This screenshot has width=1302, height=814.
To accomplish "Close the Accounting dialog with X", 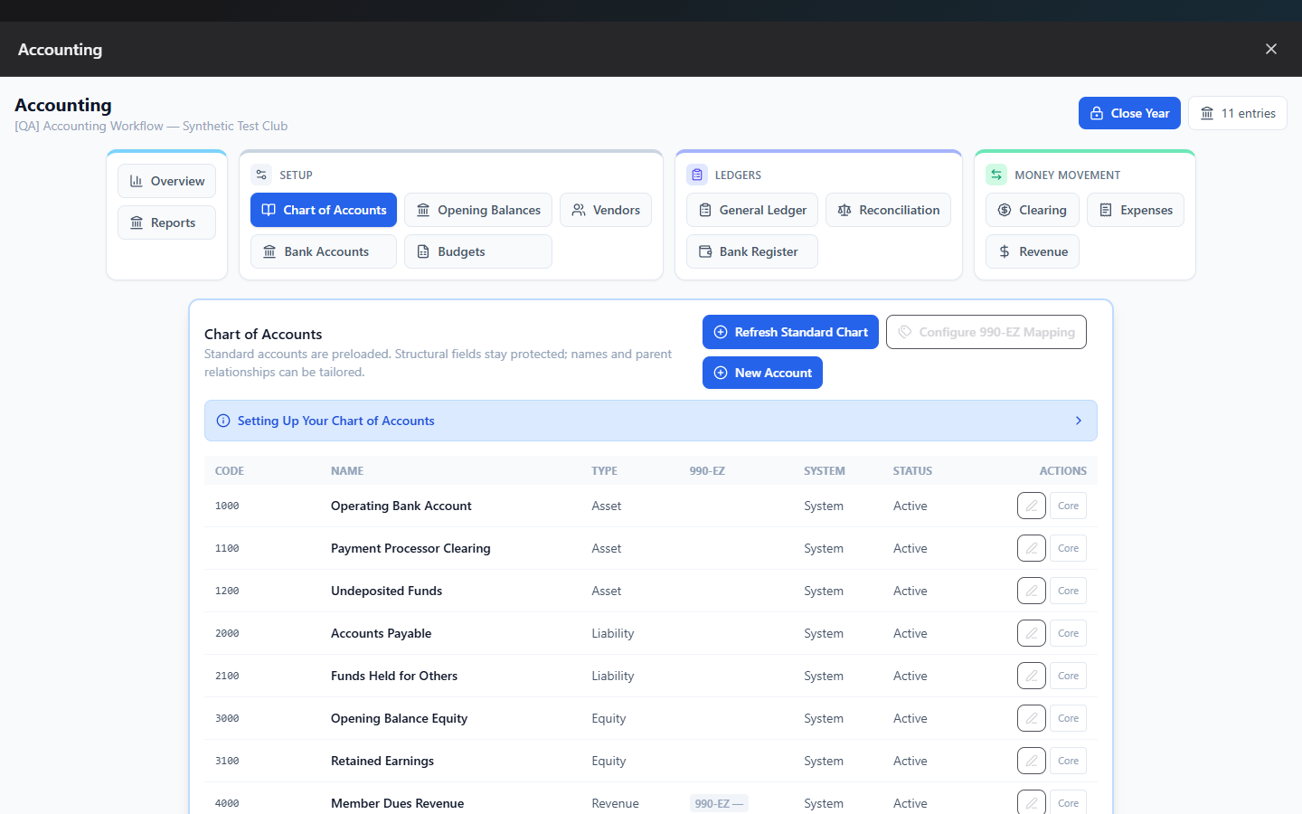I will pos(1271,49).
